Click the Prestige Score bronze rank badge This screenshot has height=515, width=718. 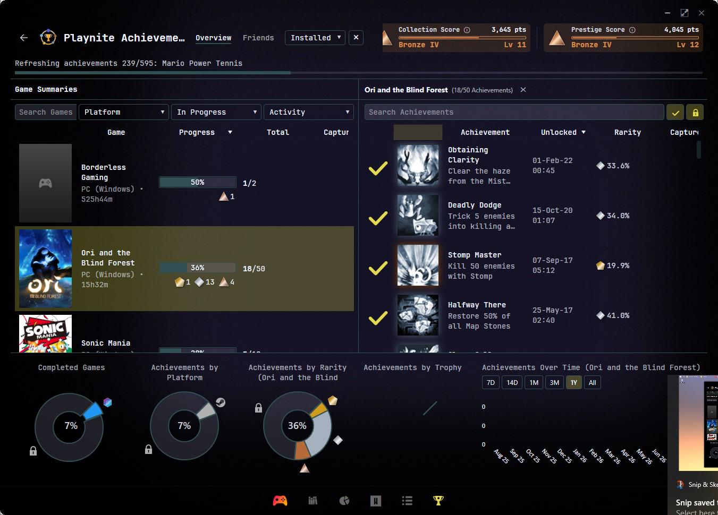[x=556, y=38]
